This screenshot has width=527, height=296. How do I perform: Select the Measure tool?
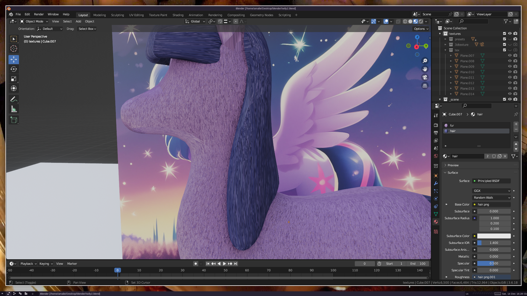click(x=14, y=109)
